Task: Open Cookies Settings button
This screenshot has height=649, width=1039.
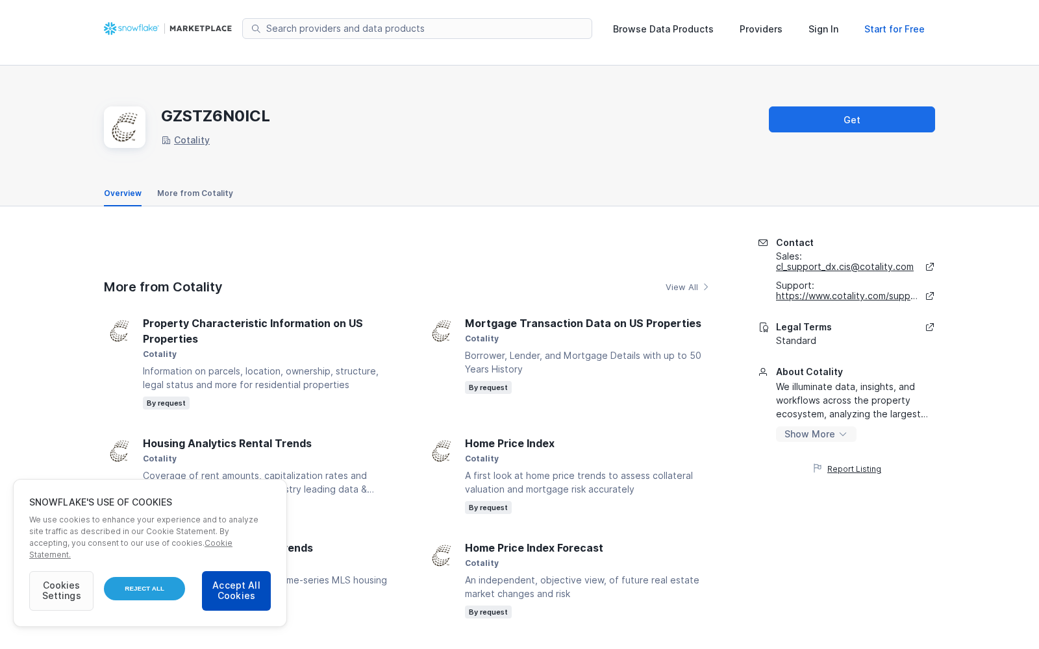Action: [61, 591]
